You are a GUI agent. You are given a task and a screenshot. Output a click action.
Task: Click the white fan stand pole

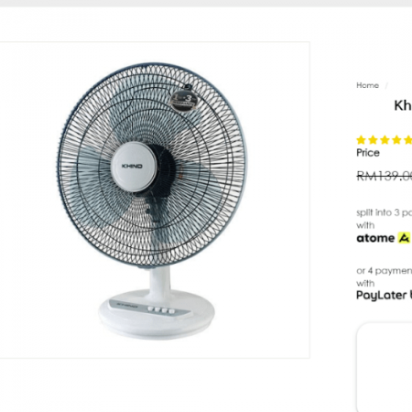[159, 282]
